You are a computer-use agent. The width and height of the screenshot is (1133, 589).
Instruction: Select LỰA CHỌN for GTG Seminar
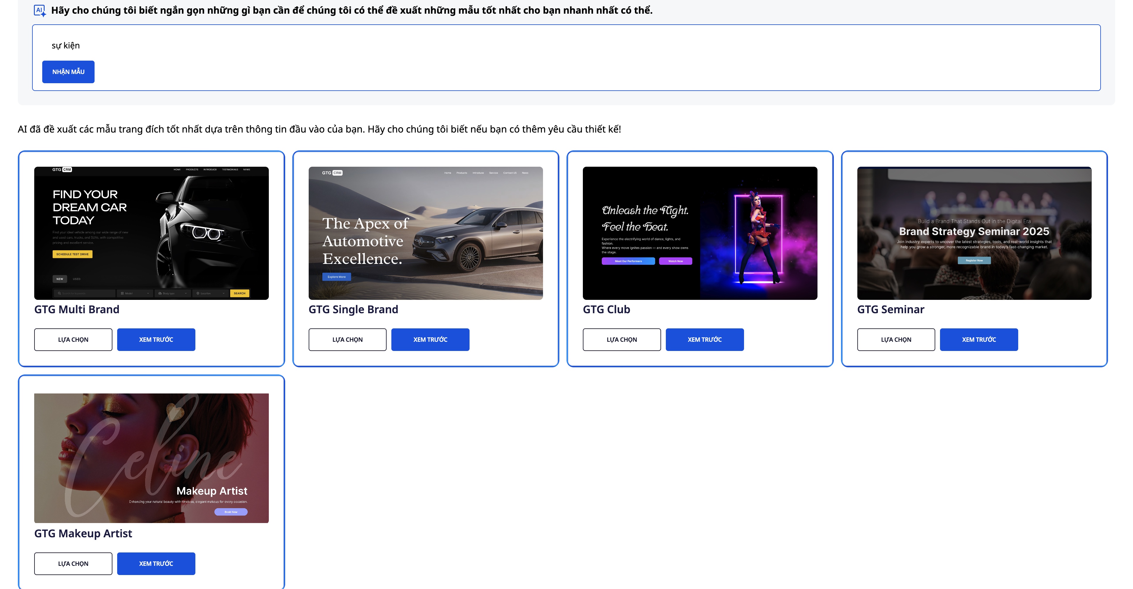(895, 339)
